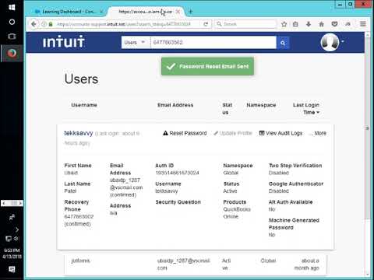Open a new browser tab
The image size is (374, 280).
191,12
